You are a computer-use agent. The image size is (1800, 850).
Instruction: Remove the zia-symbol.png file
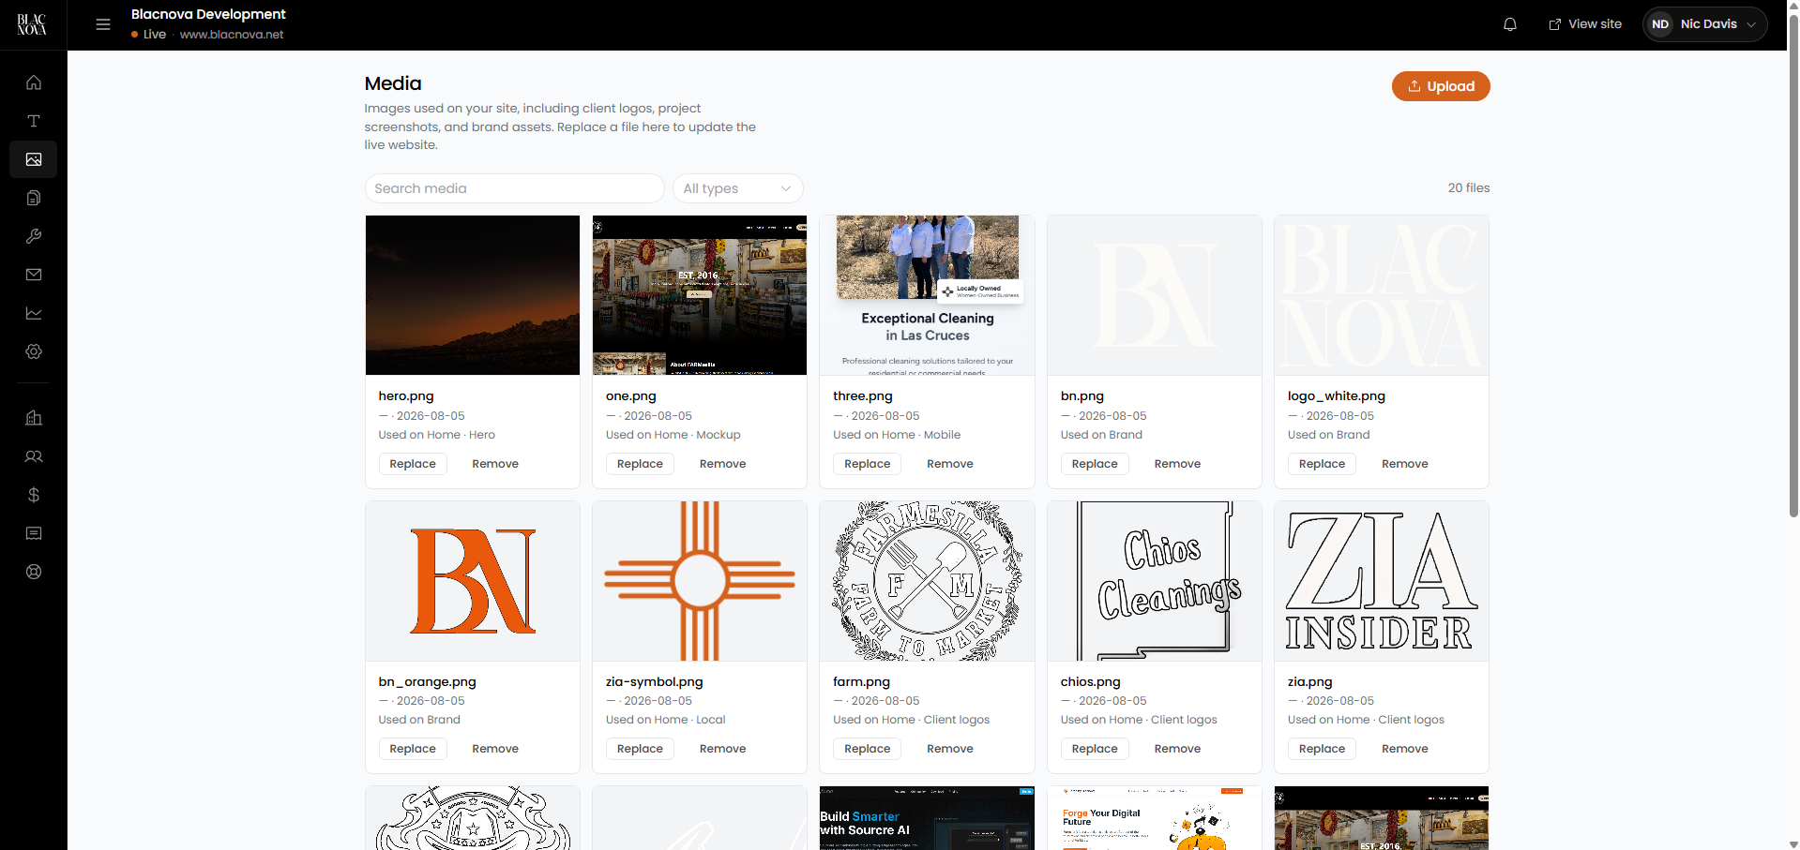tap(722, 749)
